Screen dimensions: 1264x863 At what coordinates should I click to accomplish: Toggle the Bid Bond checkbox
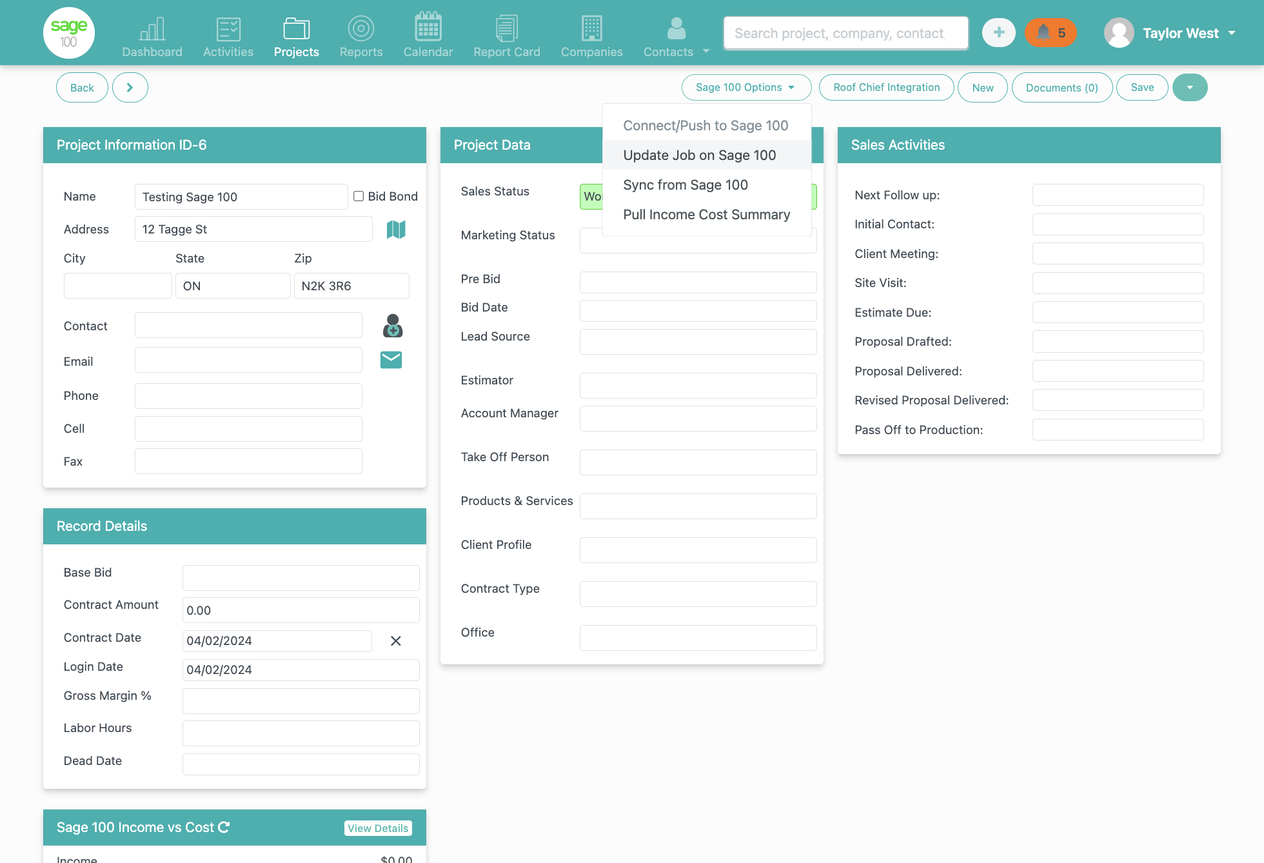click(359, 196)
